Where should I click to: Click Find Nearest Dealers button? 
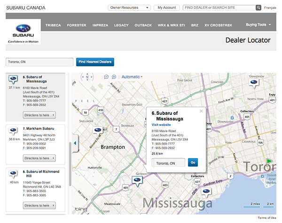pyautogui.click(x=95, y=62)
